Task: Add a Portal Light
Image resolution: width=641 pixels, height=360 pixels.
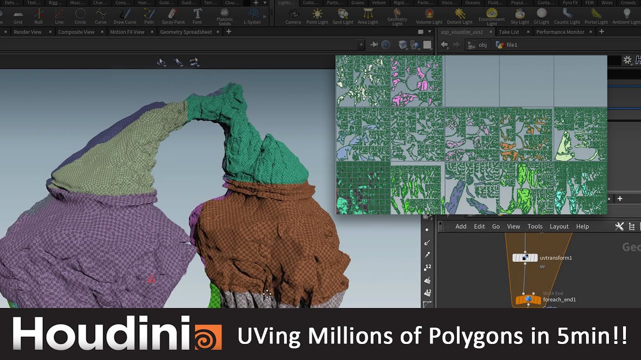Action: [596, 16]
